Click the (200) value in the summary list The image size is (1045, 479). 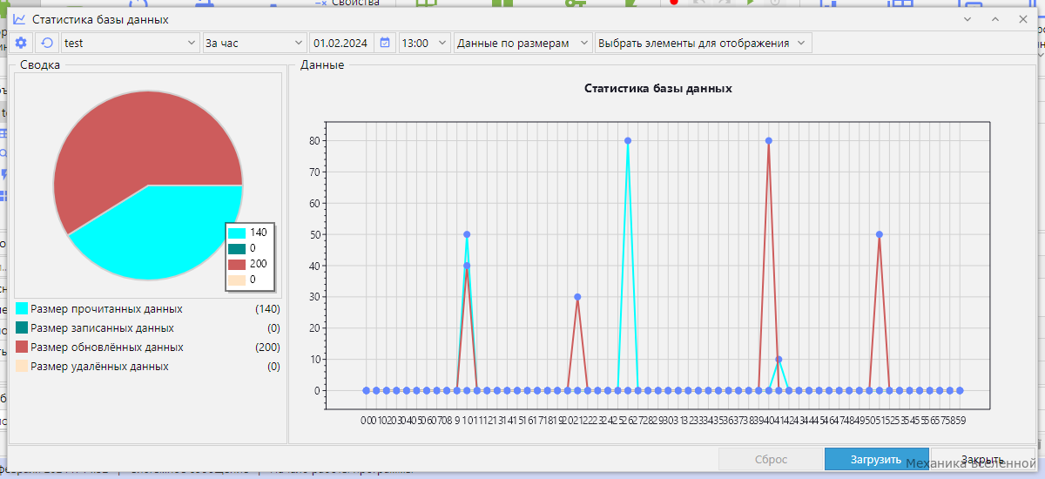(267, 347)
